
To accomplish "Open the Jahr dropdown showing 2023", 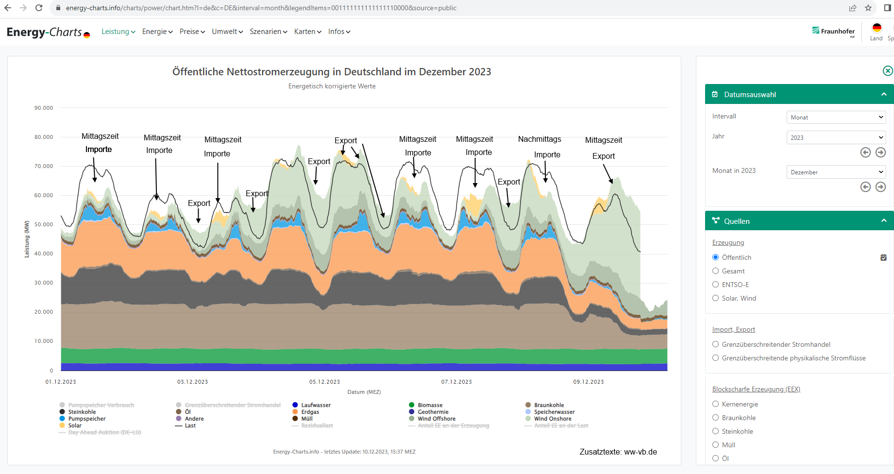I will [836, 137].
